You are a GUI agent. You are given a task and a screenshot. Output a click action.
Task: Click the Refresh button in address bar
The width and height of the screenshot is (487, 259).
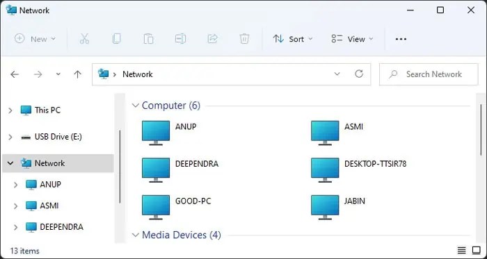coord(359,74)
